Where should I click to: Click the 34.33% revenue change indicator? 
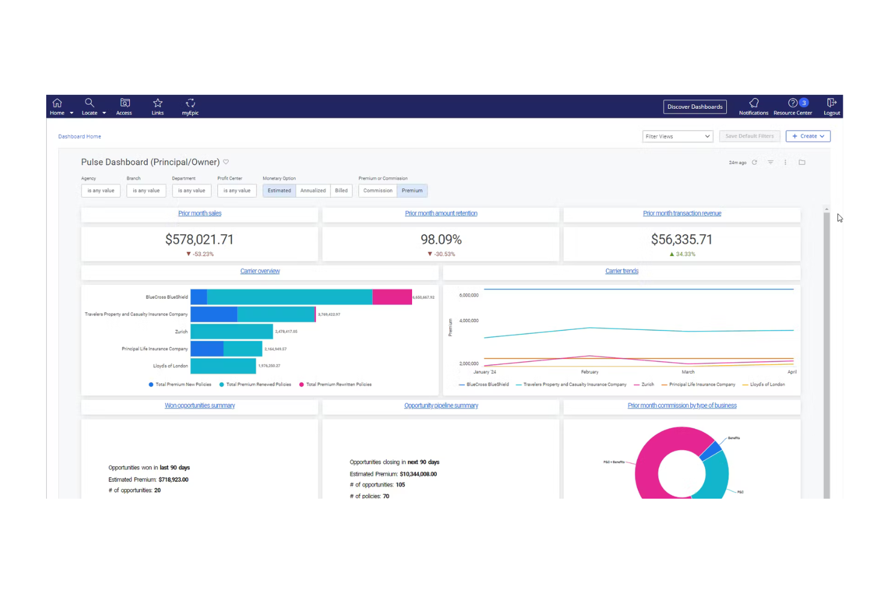point(682,254)
